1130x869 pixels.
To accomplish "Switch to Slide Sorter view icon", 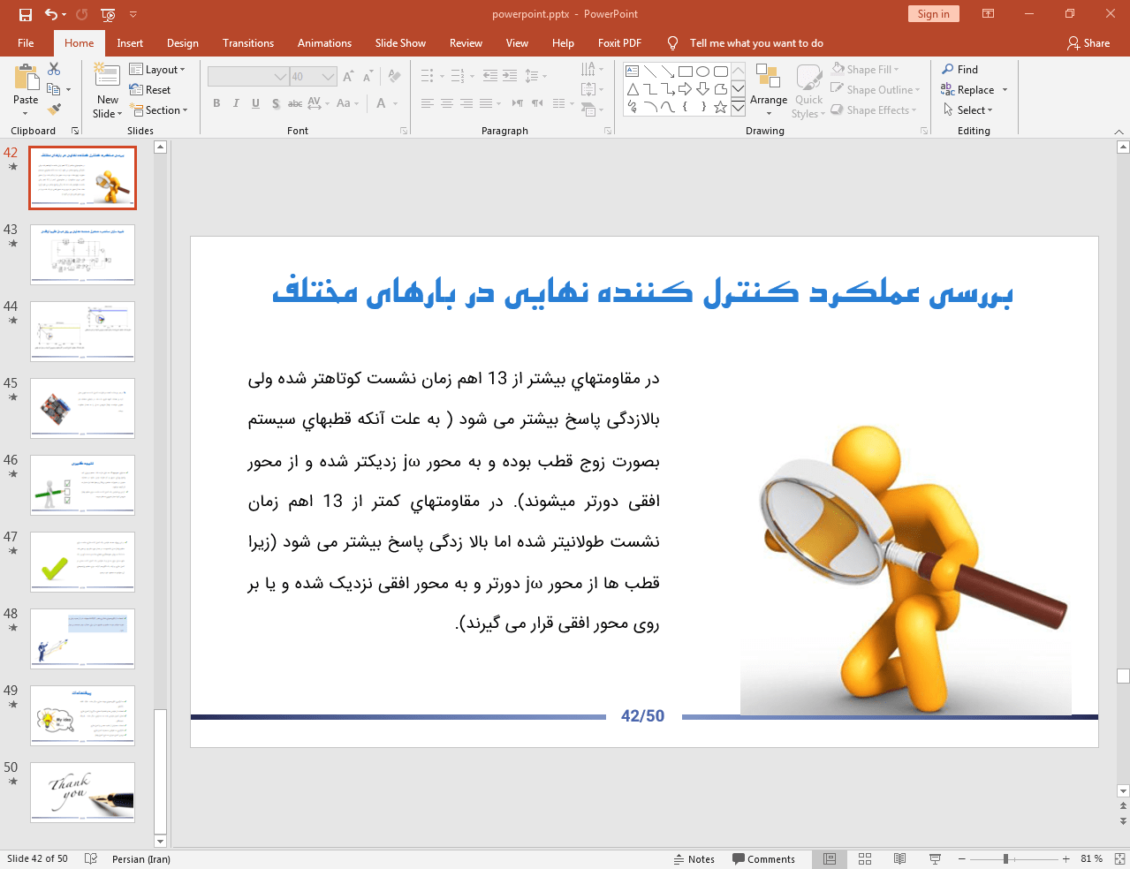I will click(x=865, y=858).
